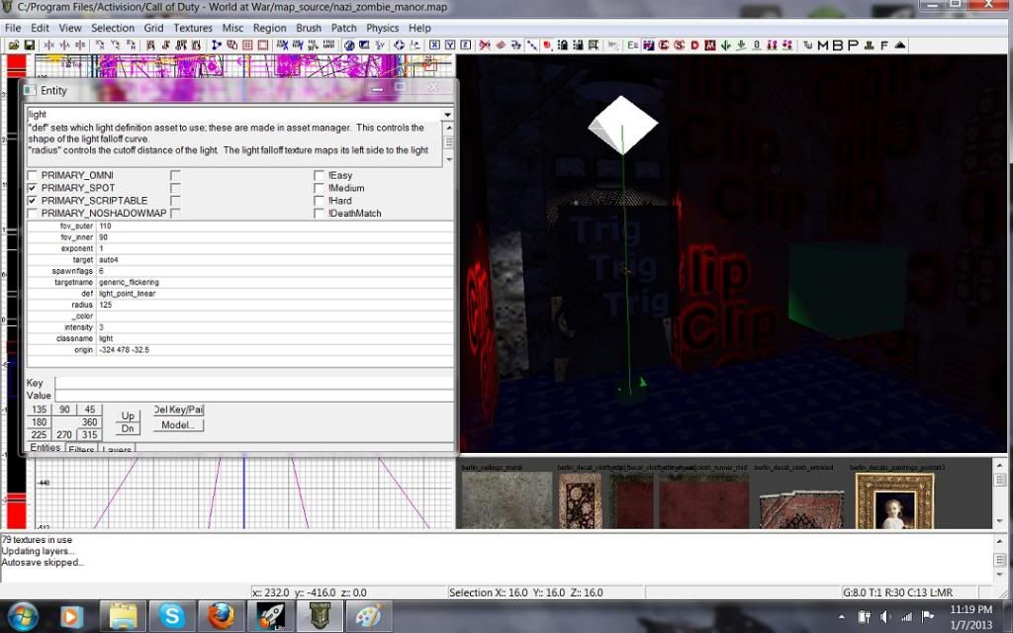
Task: Toggle the !Hard checkbox
Action: [320, 200]
